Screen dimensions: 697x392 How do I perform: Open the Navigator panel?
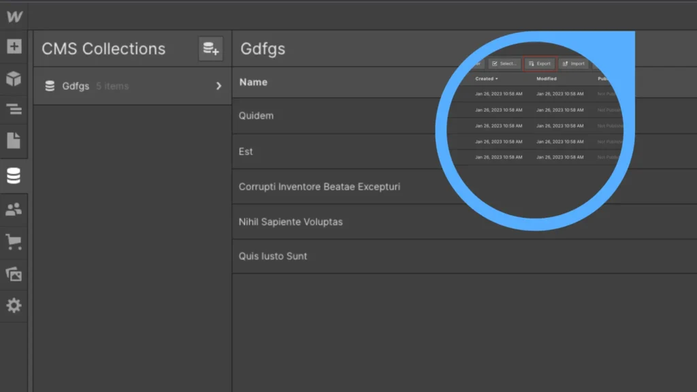coord(14,110)
